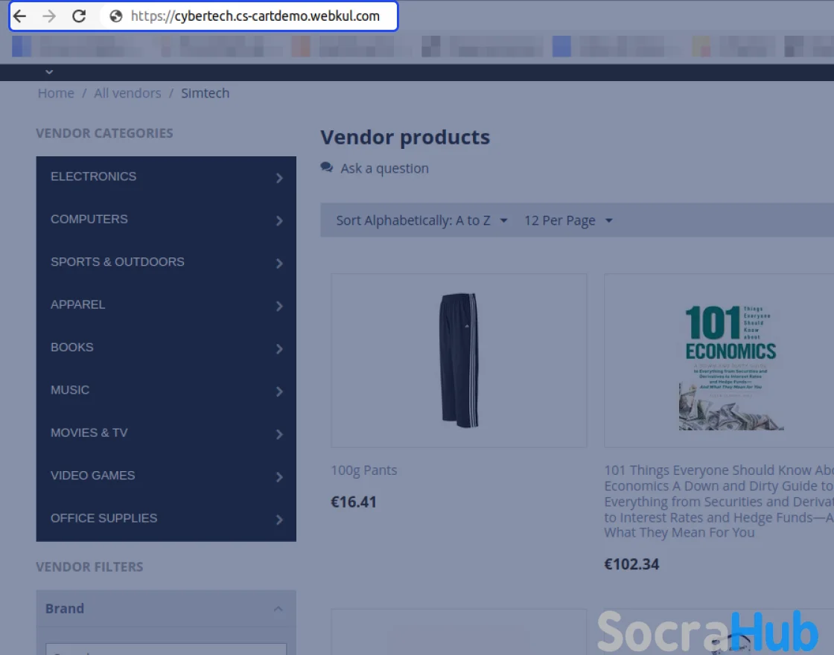Click the browser address bar URL

255,16
